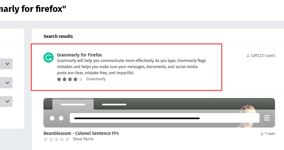Click the green Grammarly logo icon
The height and width of the screenshot is (150, 284).
48,57
